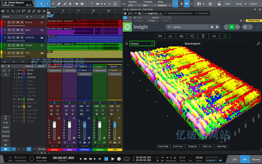This screenshot has height=164, width=262.
Task: Solo the Bass track
Action: point(13,30)
